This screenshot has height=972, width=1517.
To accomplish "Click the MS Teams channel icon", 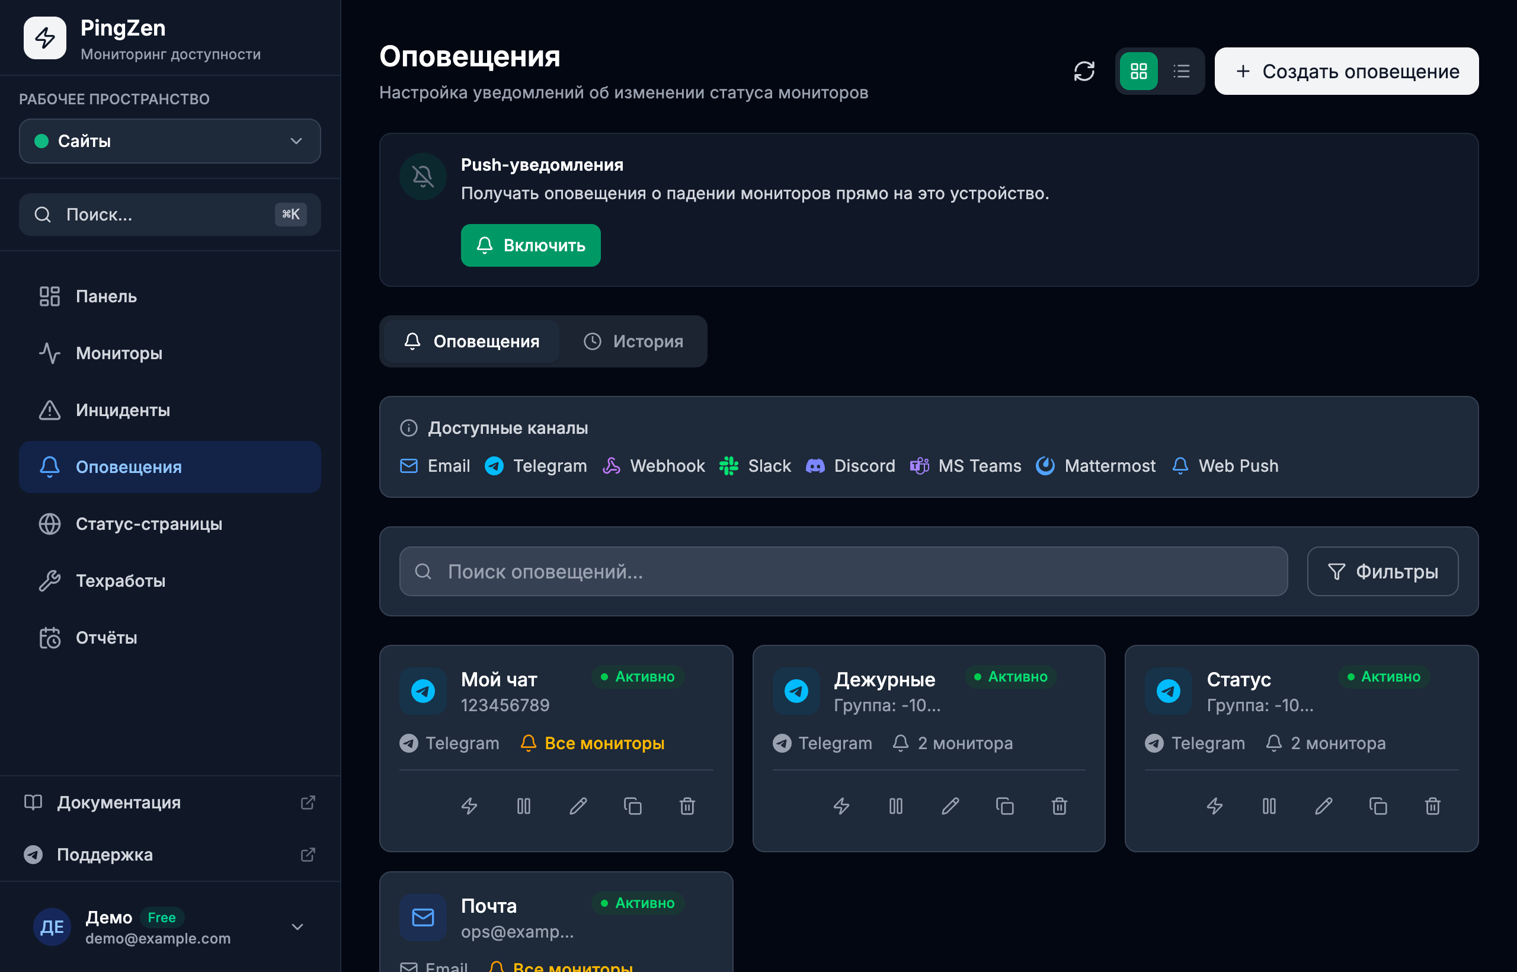I will pos(920,466).
